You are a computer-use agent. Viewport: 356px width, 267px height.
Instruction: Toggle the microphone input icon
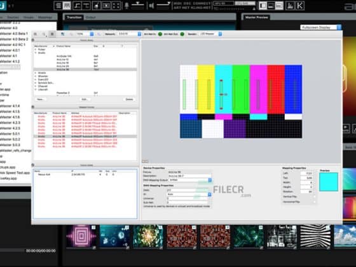pos(127,6)
